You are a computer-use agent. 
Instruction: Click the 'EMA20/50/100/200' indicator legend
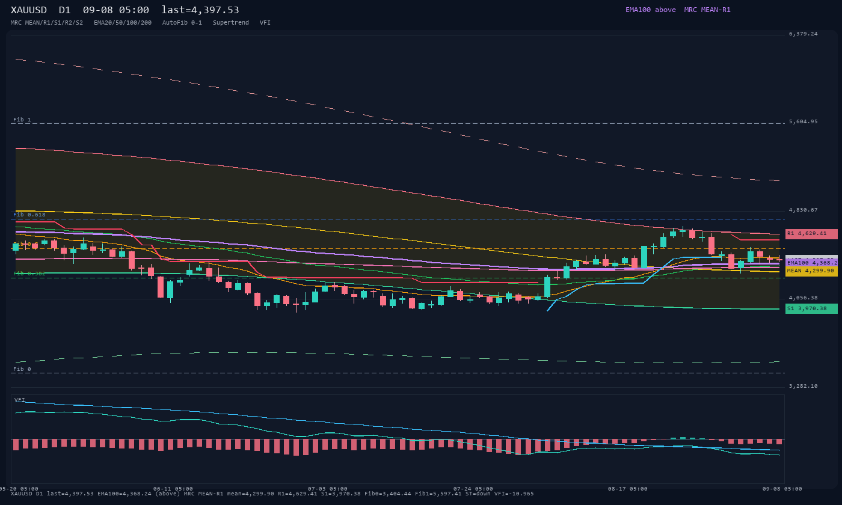(123, 23)
